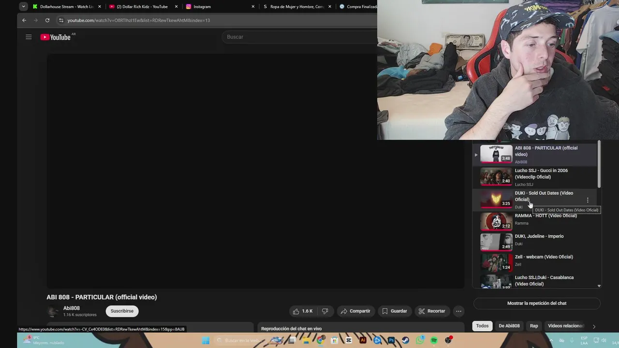Show chat replay with Mostrar la repetición
The image size is (619, 348).
coord(537,304)
